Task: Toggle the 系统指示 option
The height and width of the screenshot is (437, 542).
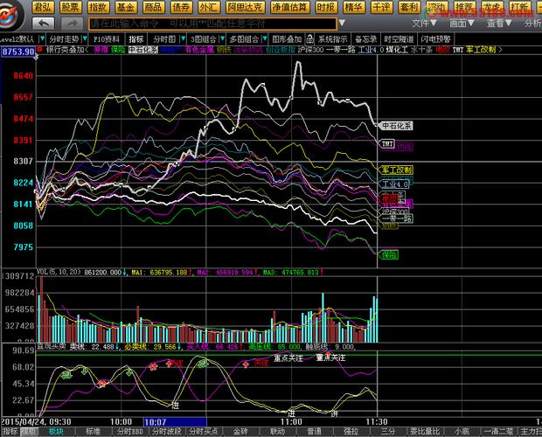Action: (332, 39)
